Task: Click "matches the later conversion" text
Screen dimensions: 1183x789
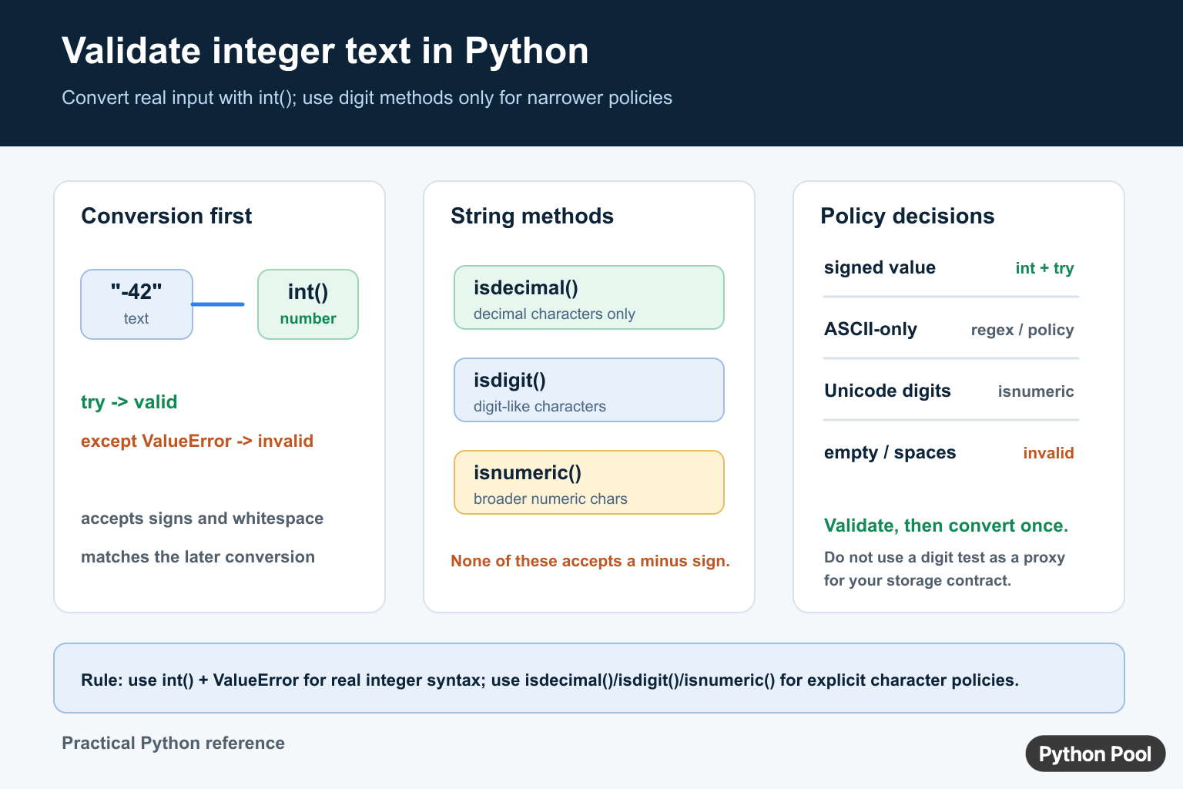Action: point(198,557)
